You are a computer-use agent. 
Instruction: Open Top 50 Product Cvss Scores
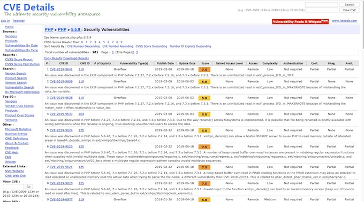pyautogui.click(x=19, y=115)
